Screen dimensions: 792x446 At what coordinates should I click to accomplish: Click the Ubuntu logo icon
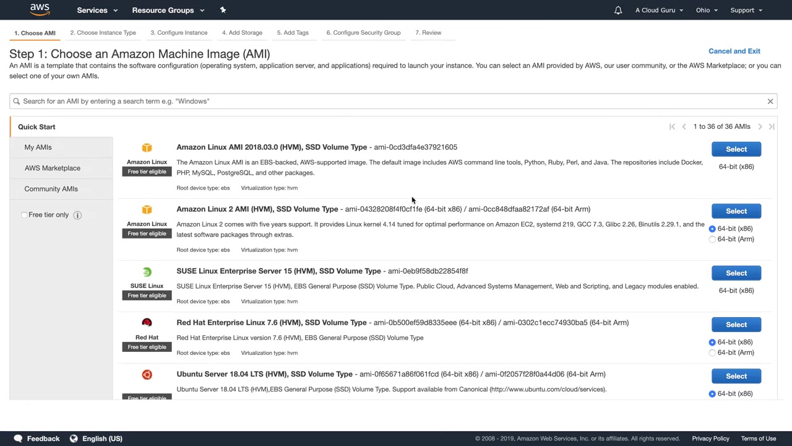147,375
